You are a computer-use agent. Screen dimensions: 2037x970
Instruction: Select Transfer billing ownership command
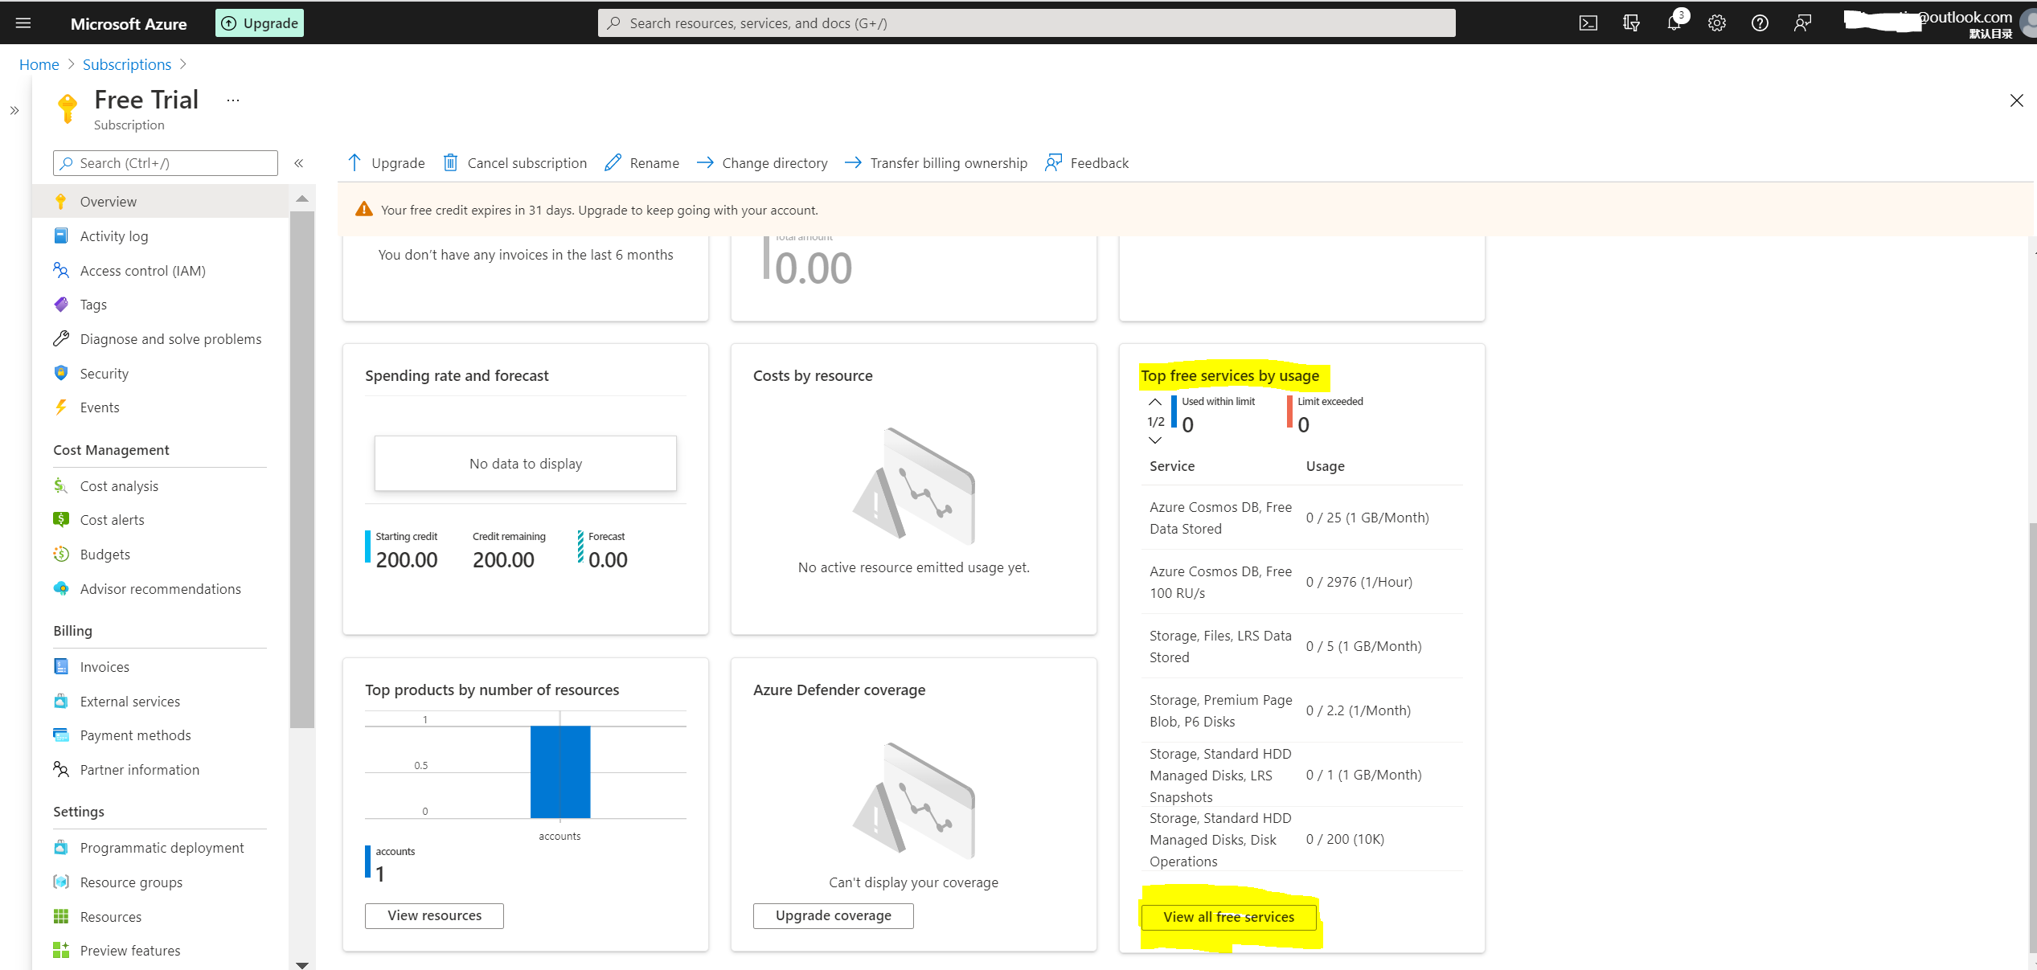coord(937,163)
